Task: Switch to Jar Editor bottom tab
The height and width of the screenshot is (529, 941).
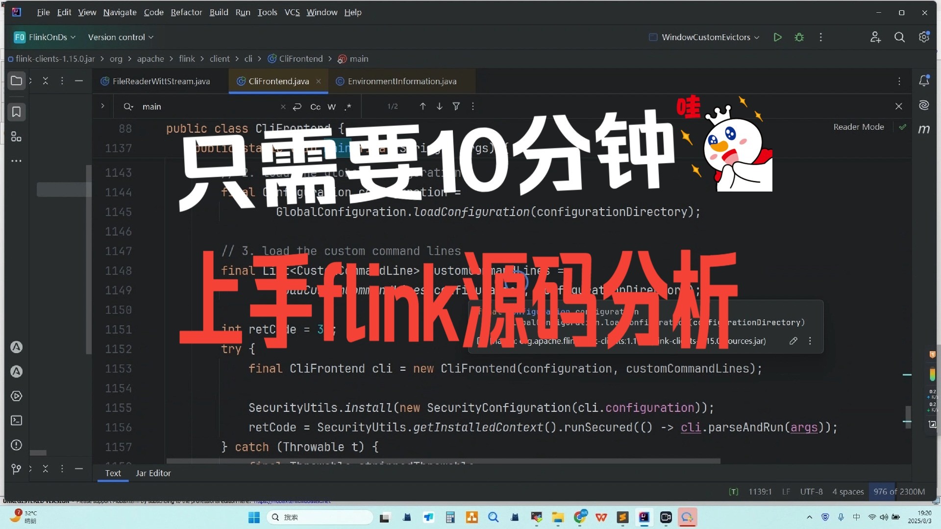Action: pos(153,473)
